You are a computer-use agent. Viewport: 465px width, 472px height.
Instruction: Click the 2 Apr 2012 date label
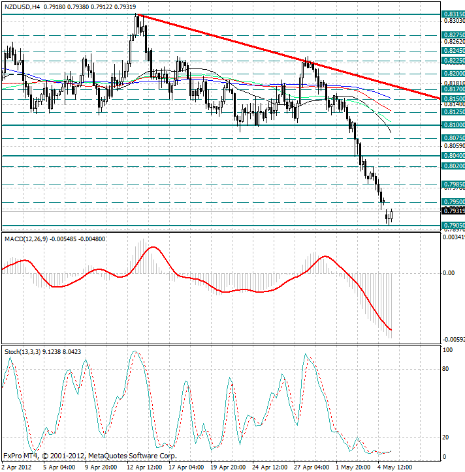(16, 467)
